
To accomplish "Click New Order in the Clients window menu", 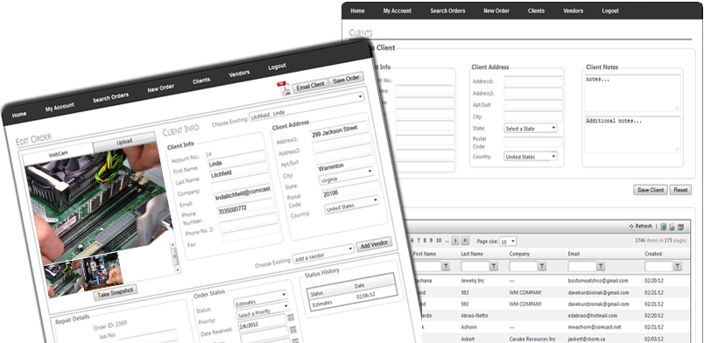I will [496, 10].
